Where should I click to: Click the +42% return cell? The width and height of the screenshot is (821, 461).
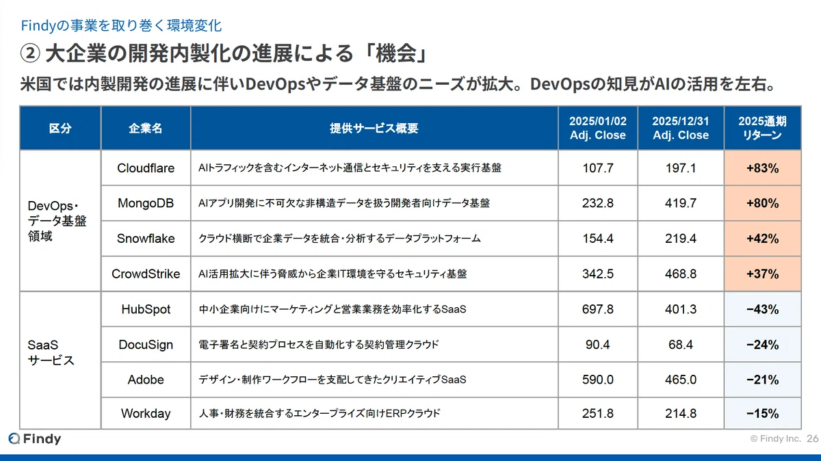[x=763, y=239]
